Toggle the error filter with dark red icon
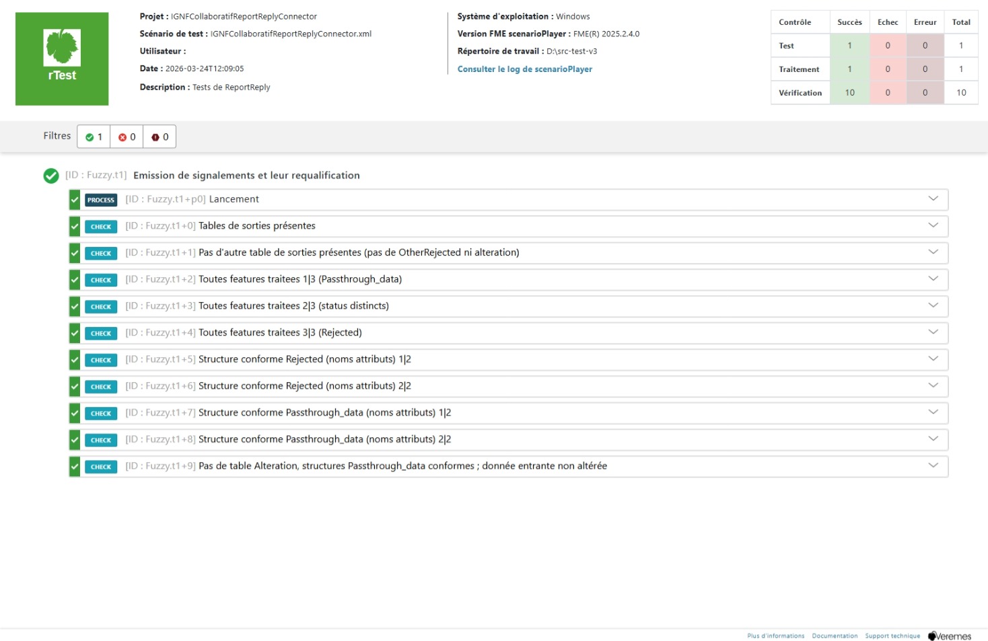Image resolution: width=988 pixels, height=641 pixels. [x=160, y=137]
